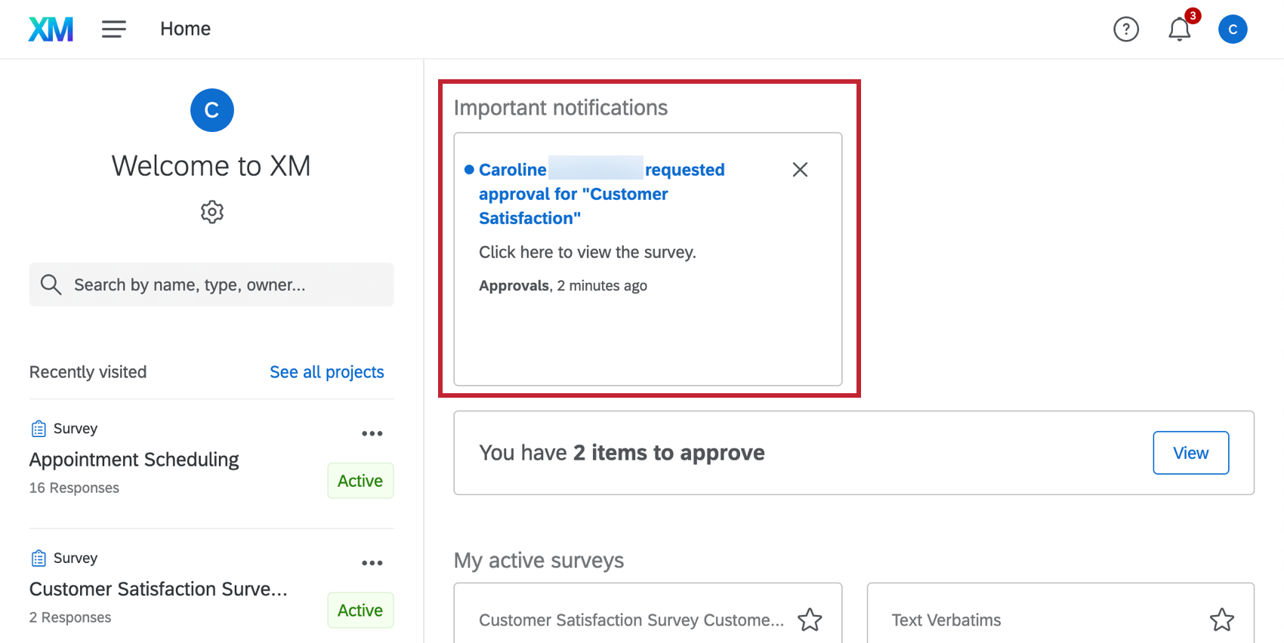Open the hamburger navigation menu

tap(114, 29)
